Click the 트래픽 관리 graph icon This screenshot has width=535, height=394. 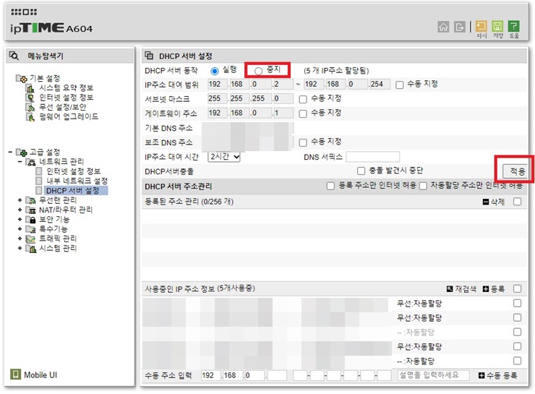coord(30,239)
